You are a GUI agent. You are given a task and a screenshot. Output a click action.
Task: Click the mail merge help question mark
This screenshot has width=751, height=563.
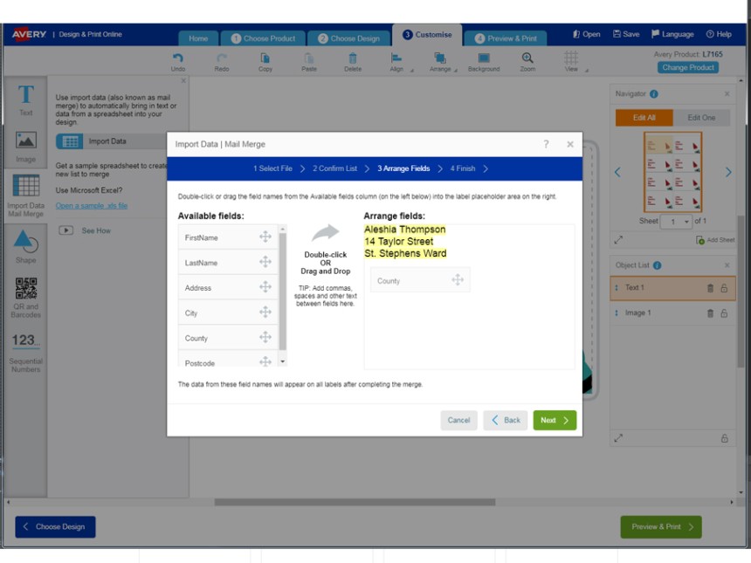[546, 144]
